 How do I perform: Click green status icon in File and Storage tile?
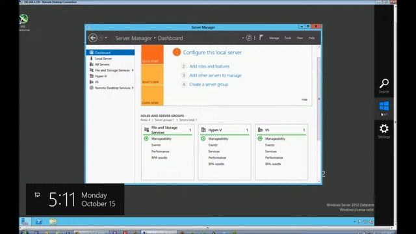(146, 138)
